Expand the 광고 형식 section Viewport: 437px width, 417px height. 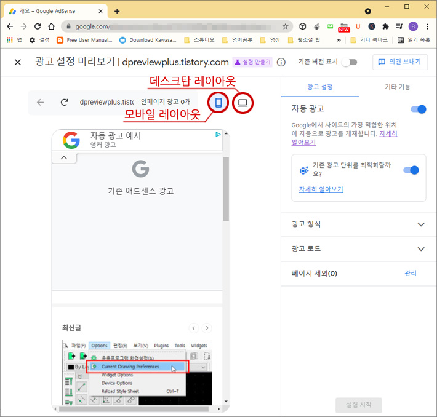(x=359, y=224)
